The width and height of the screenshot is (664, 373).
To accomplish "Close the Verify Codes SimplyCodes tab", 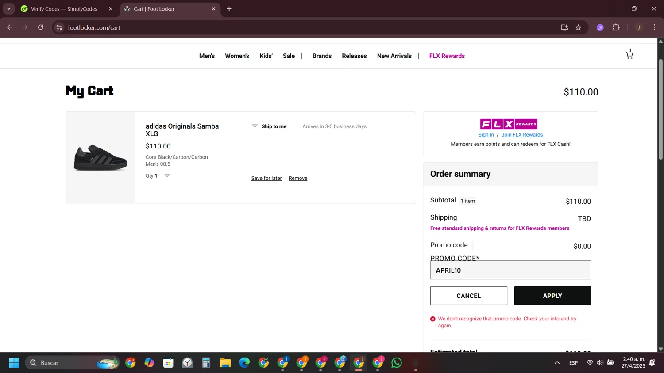I will click(111, 9).
